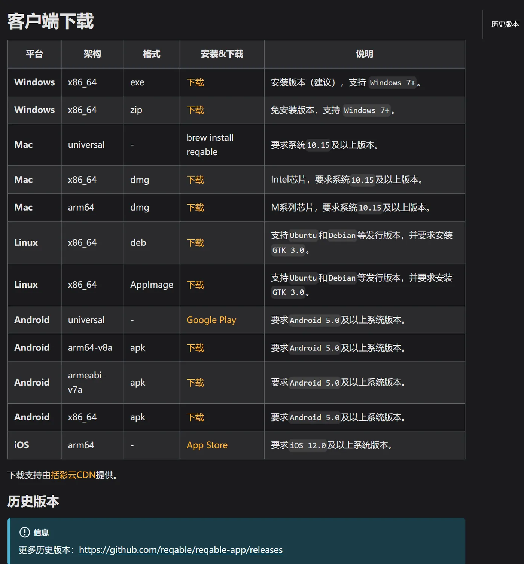Open the GitHub reqable-app releases link

[181, 550]
